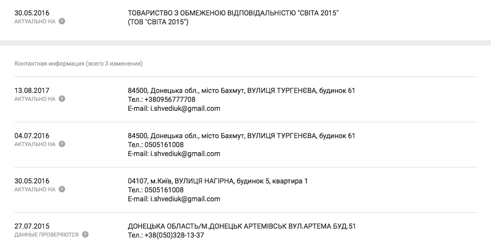Click help icon beside 30.05.2016 Київ address entry
491x252 pixels.
coord(62,189)
